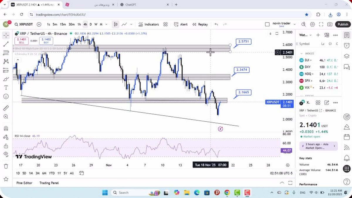Viewport: 352px width, 198px height.
Task: Open the object tree layers icon
Action: (347, 56)
